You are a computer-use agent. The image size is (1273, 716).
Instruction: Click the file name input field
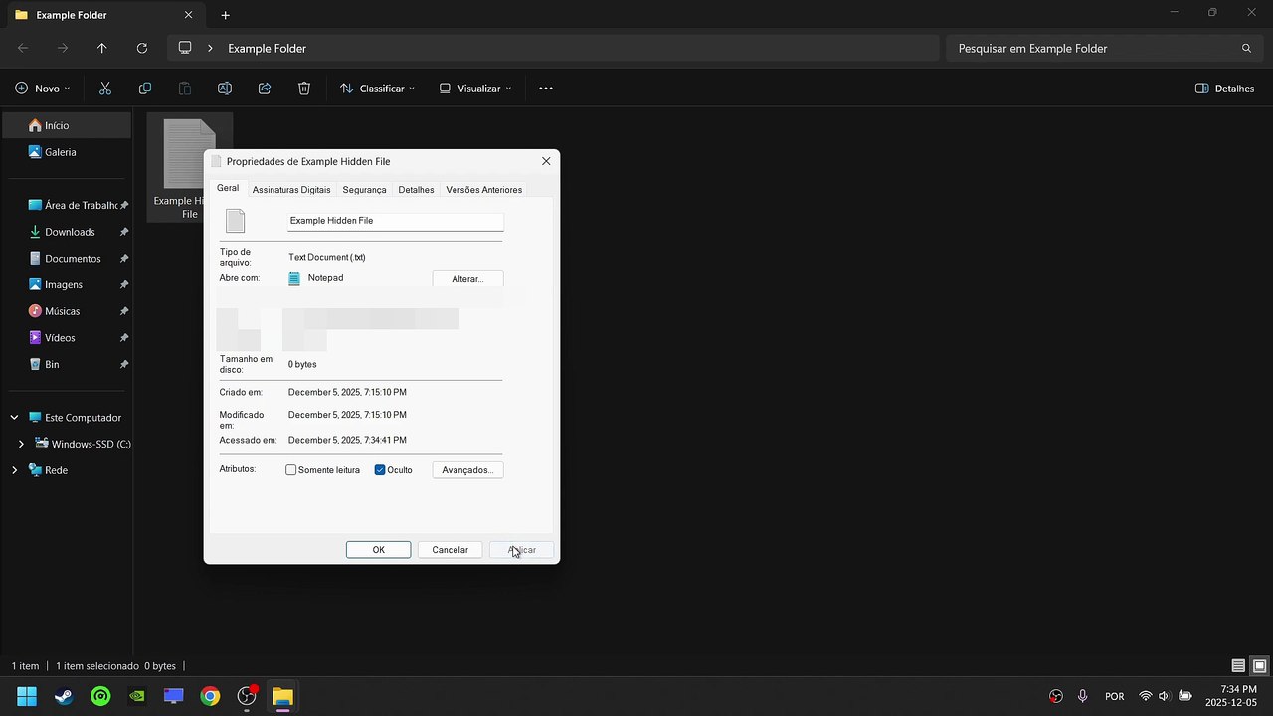coord(395,221)
